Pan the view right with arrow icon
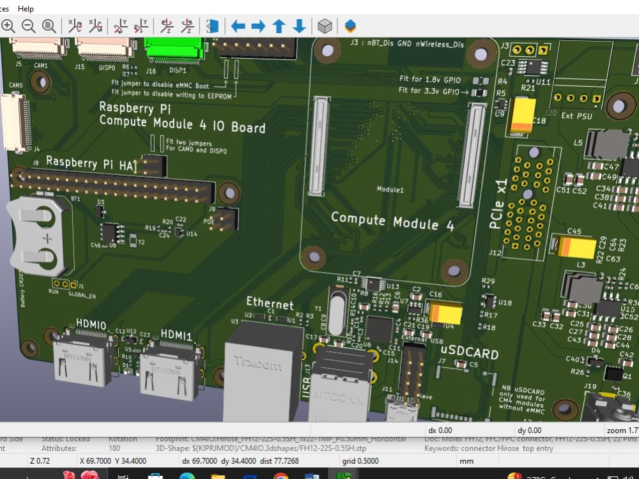639x479 pixels. pos(258,26)
